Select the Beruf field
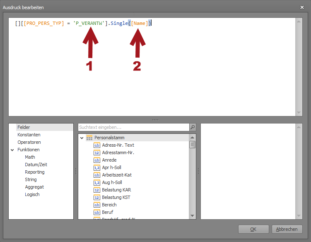The height and width of the screenshot is (242, 311). pos(108,212)
